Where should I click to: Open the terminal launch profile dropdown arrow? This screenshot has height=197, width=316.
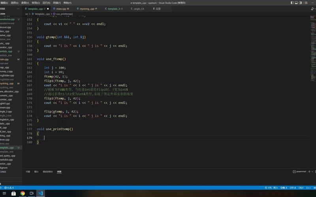pos(312,172)
